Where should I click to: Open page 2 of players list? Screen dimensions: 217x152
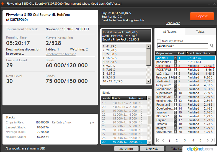(x=177, y=140)
